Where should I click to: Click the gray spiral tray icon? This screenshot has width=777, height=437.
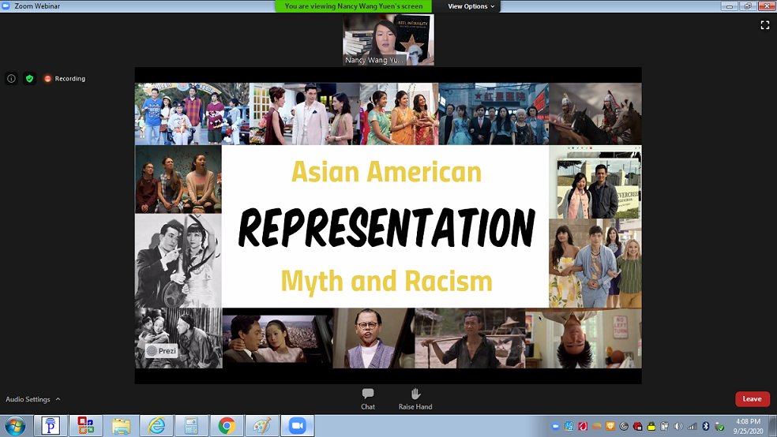point(624,426)
